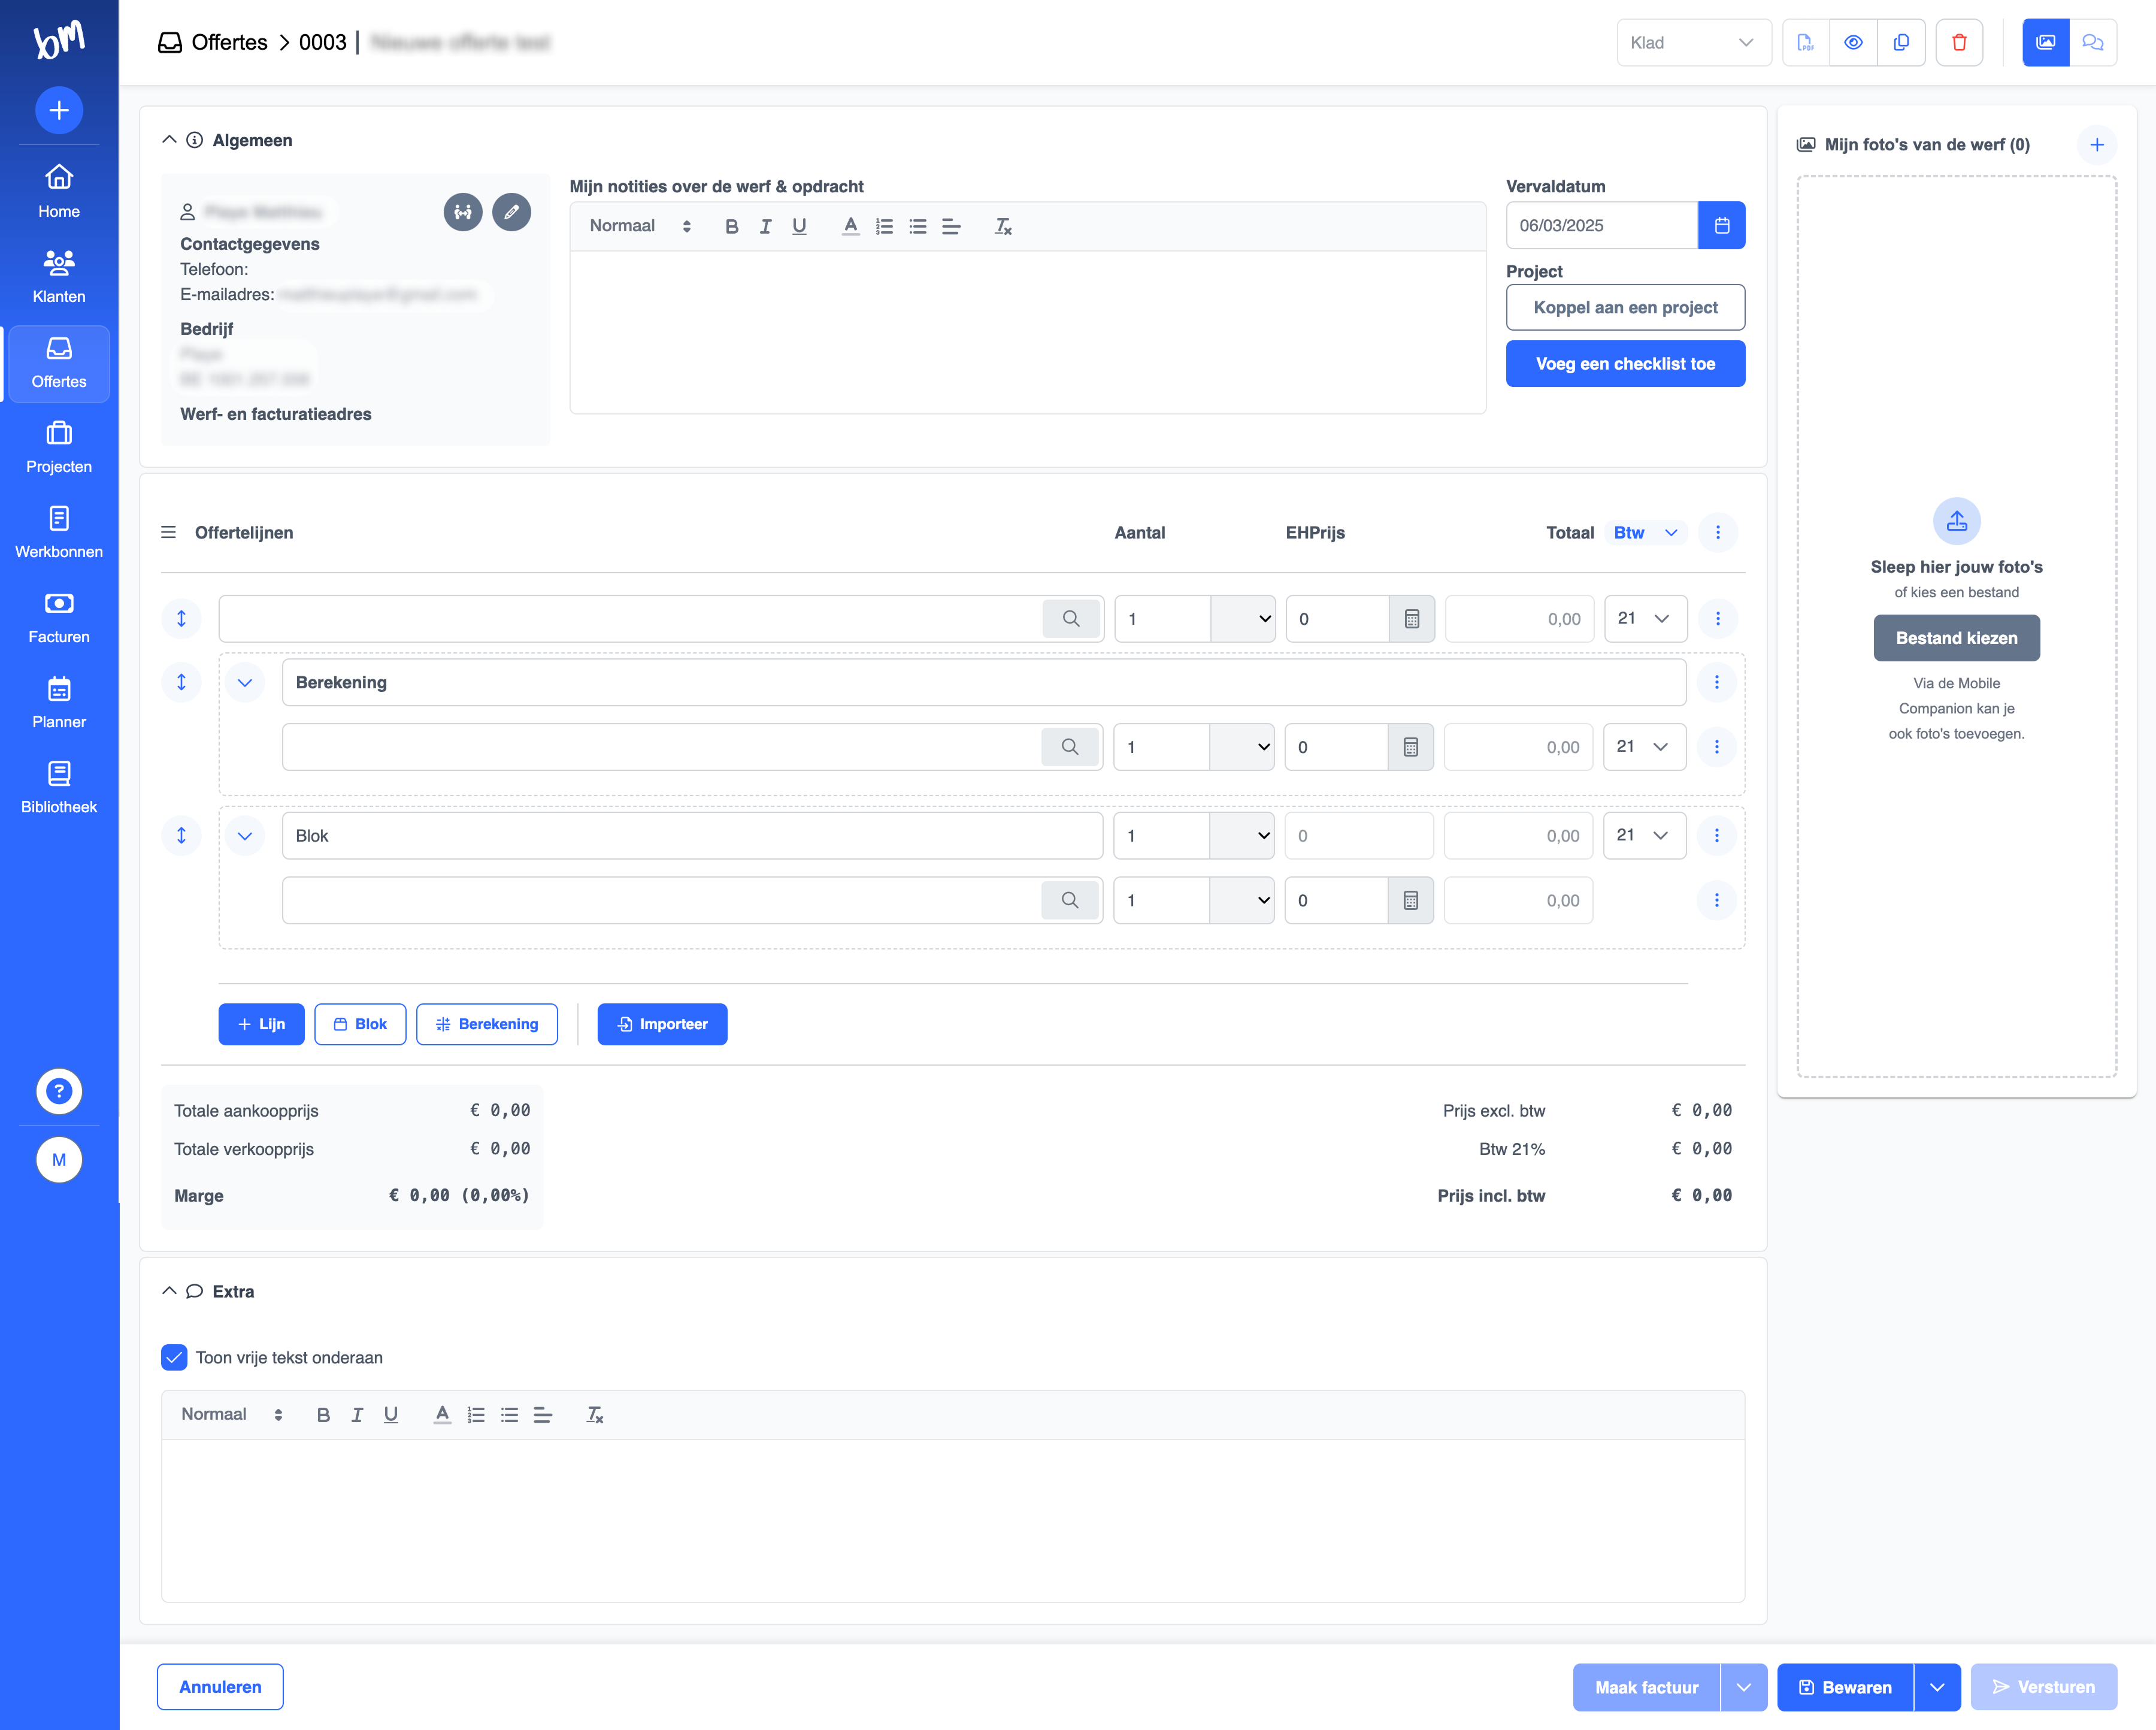Toggle italic in Extra text editor
The width and height of the screenshot is (2156, 1730).
[x=357, y=1415]
